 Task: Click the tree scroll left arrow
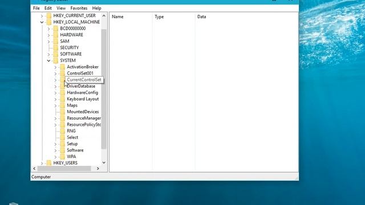pyautogui.click(x=34, y=169)
